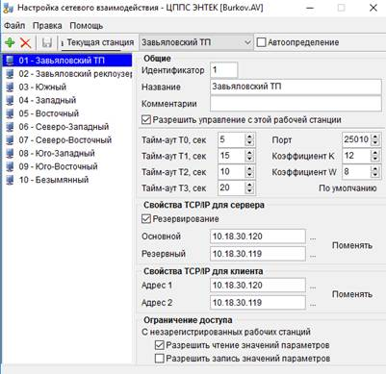Viewport: 386px width, 374px height.
Task: Click ellipsis button next to Резервный address
Action: (313, 255)
